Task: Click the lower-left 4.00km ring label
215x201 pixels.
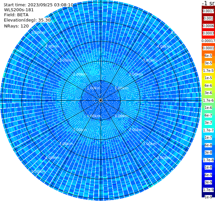Action: (x=52, y=158)
